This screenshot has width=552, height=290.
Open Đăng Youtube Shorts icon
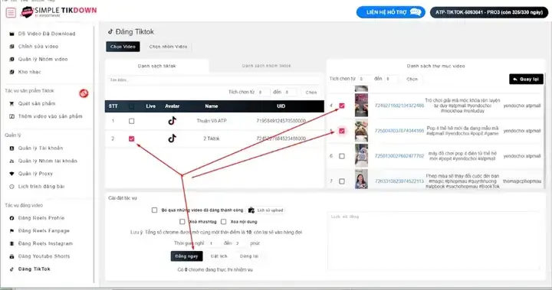point(11,256)
